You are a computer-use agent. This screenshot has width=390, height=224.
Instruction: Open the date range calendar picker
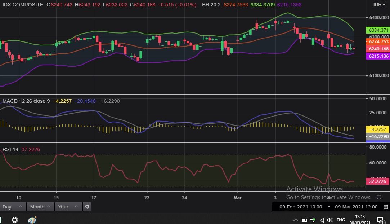point(386,207)
